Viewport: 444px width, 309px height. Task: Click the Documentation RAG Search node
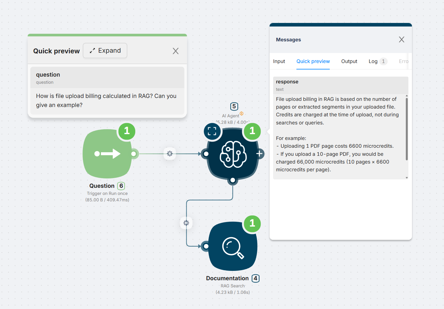pyautogui.click(x=233, y=246)
